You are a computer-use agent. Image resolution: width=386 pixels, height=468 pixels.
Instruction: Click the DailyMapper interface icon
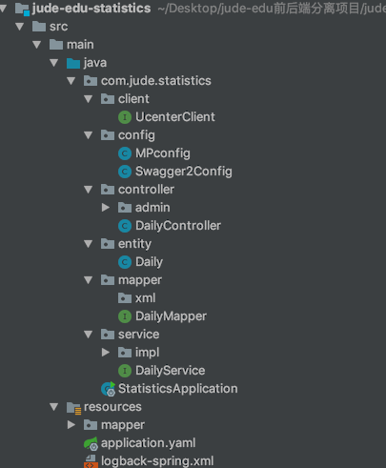pyautogui.click(x=125, y=316)
